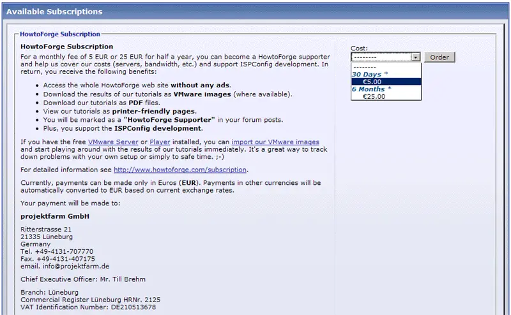Click the VAT Identification Number DE210513678 line

[x=88, y=307]
